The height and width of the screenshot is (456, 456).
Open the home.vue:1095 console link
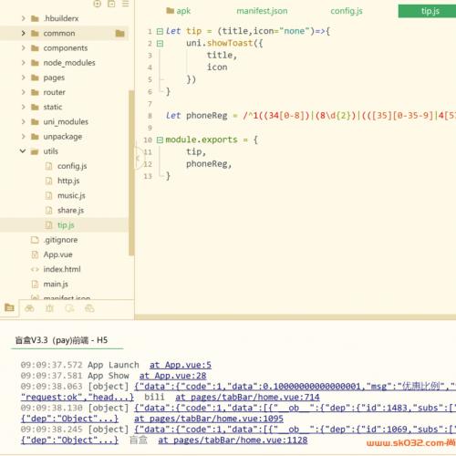[x=209, y=419]
